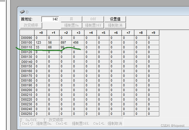This screenshot has width=189, height=130.
Task: Select row header D00110
Action: click(x=27, y=47)
